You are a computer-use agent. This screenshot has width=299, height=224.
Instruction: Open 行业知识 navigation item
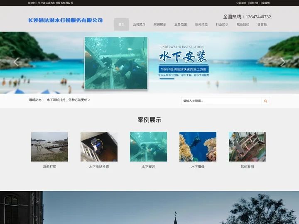tap(222, 24)
